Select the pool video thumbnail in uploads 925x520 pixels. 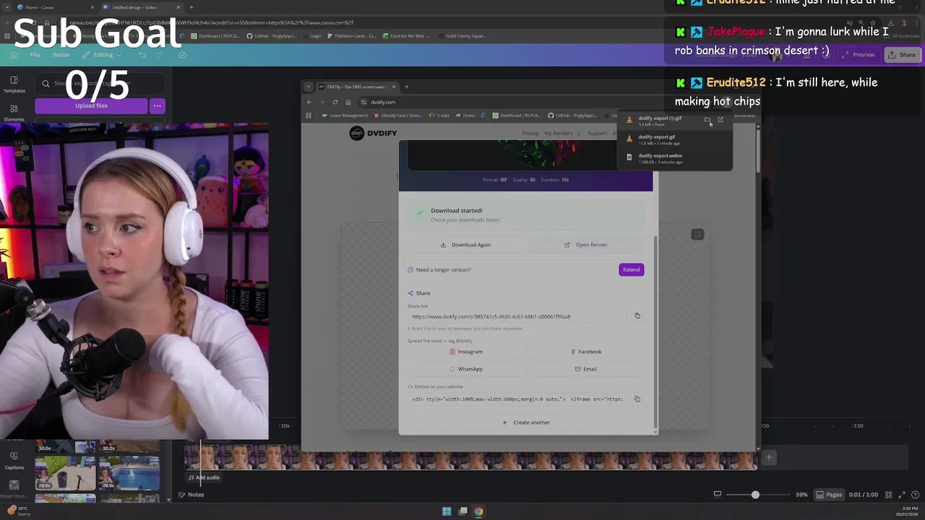click(129, 473)
